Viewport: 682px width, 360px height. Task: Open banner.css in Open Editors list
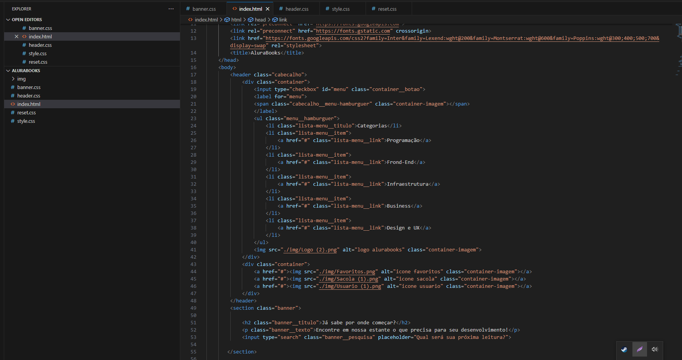tap(40, 28)
